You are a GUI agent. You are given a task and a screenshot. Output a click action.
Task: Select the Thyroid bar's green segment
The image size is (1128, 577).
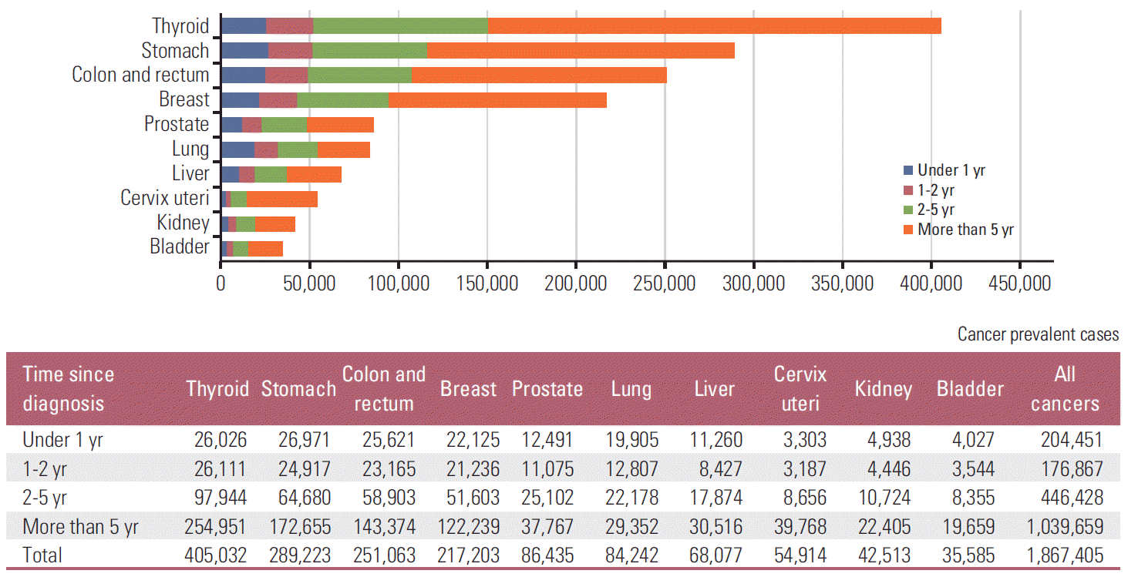401,26
